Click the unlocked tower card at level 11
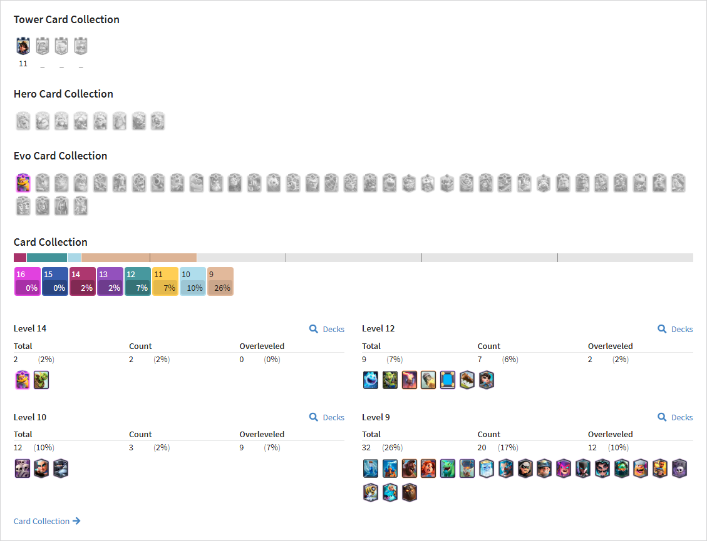 tap(23, 46)
